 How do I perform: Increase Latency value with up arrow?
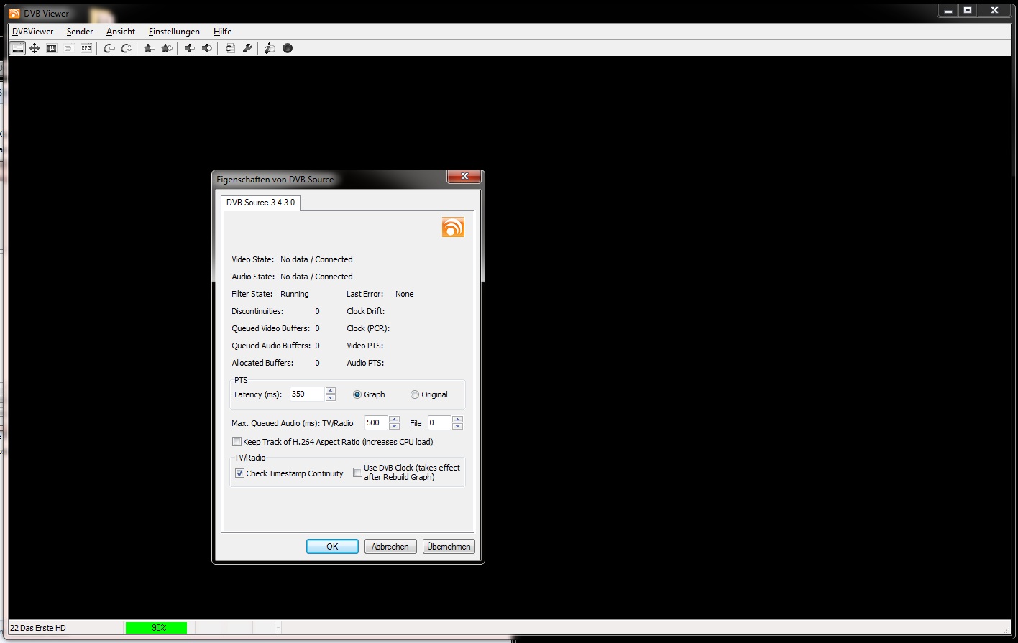click(331, 391)
